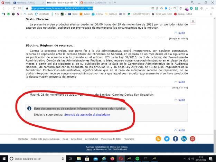Click the blue information icon
216x162 pixels.
click(x=29, y=108)
